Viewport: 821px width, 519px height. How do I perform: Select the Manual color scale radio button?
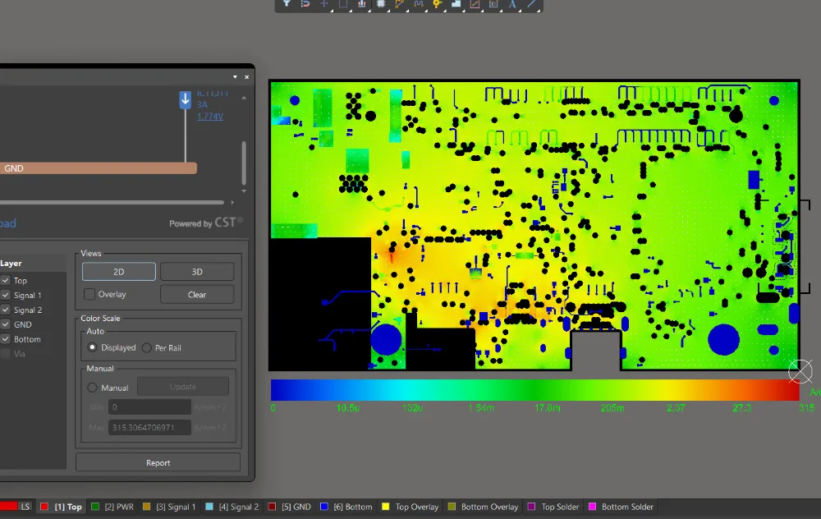coord(92,388)
